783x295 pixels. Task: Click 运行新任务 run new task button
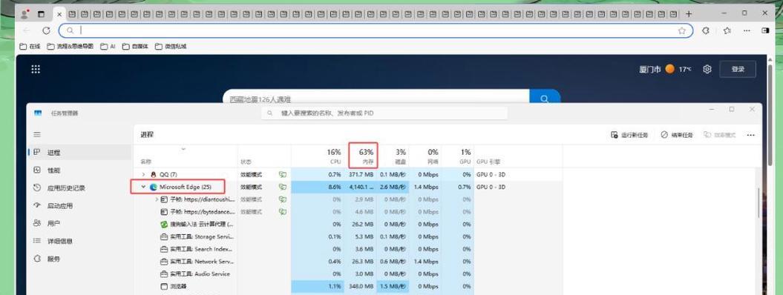[629, 135]
